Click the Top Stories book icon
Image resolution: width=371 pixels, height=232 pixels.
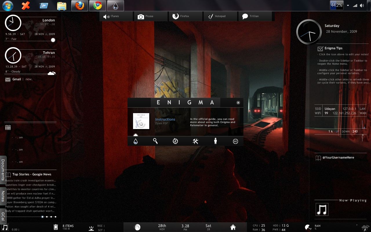[x=8, y=175]
